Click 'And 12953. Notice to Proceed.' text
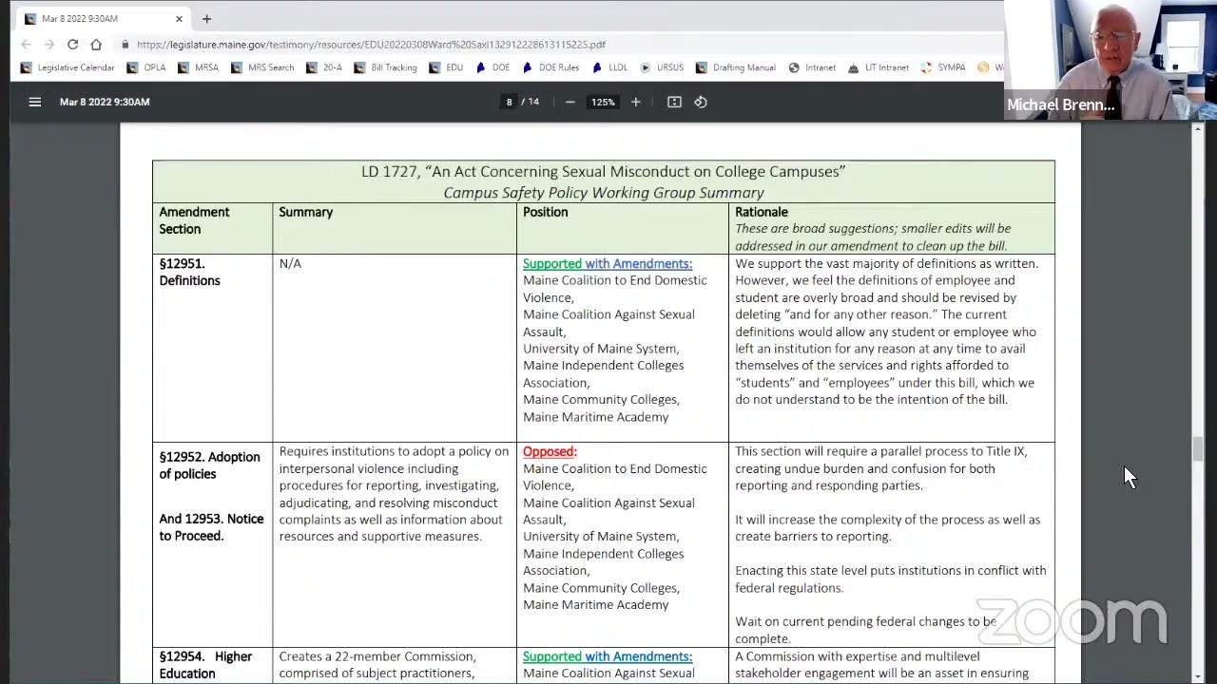This screenshot has height=684, width=1217. 211,527
